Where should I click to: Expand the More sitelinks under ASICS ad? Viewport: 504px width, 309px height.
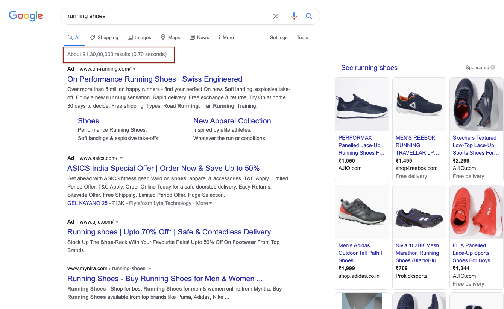[x=204, y=203]
